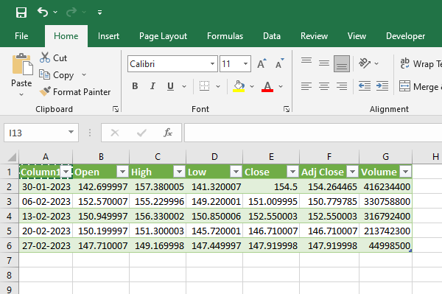Click Align Left icon
442x294 pixels.
(x=306, y=86)
